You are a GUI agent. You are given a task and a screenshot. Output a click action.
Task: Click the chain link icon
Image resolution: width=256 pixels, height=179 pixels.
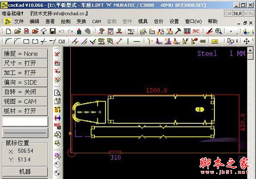pos(203,41)
